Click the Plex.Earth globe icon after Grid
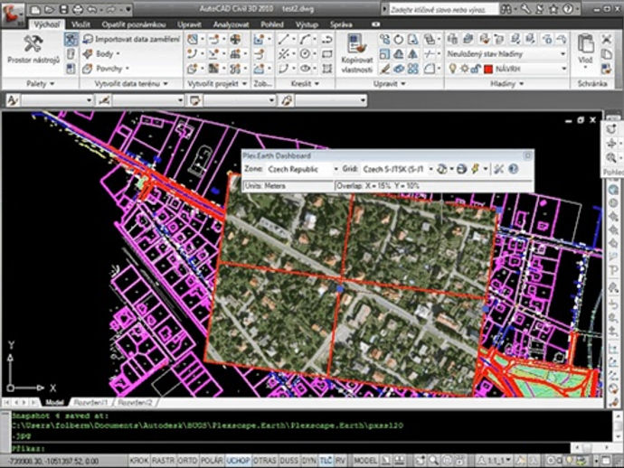The image size is (624, 468). 441,169
